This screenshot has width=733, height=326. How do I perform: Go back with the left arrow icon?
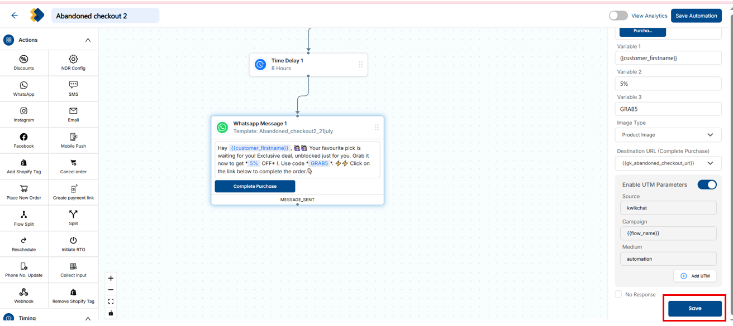click(15, 16)
